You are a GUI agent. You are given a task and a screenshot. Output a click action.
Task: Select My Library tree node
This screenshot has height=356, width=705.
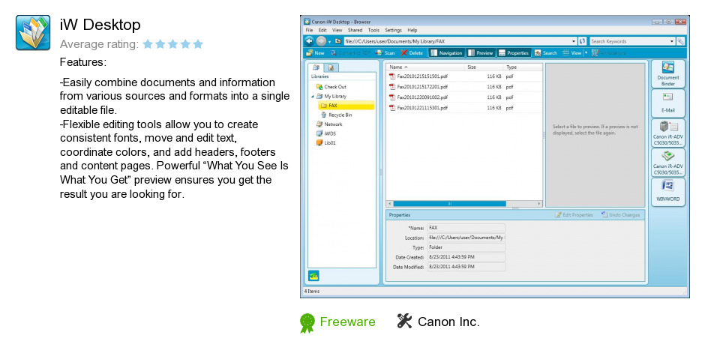point(331,96)
